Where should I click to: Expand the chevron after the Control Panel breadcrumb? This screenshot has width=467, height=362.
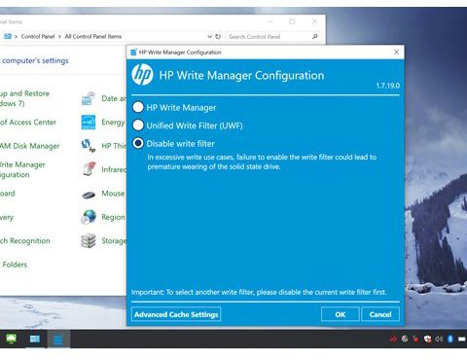[59, 37]
